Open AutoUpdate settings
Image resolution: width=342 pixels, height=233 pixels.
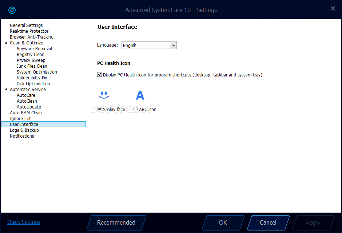click(x=29, y=107)
